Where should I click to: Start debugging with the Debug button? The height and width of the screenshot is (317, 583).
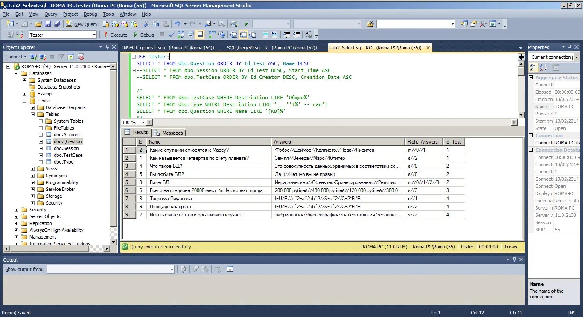coord(143,35)
